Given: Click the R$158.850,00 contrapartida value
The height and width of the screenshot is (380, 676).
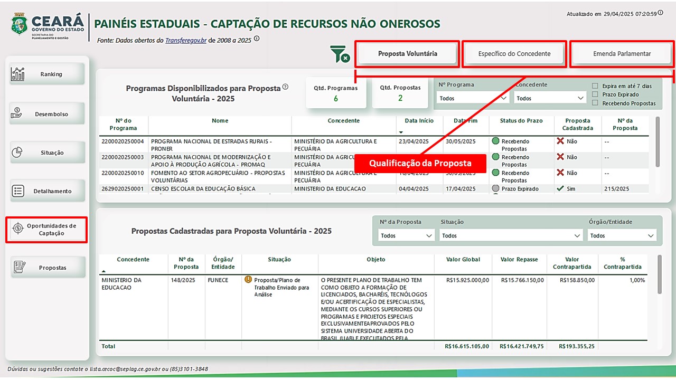Looking at the screenshot, I should point(577,280).
